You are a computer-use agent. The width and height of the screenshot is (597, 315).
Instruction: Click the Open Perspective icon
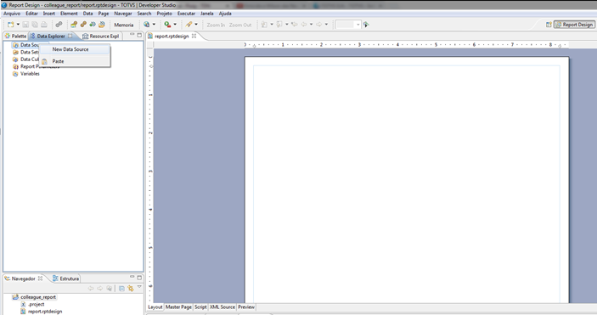[549, 25]
